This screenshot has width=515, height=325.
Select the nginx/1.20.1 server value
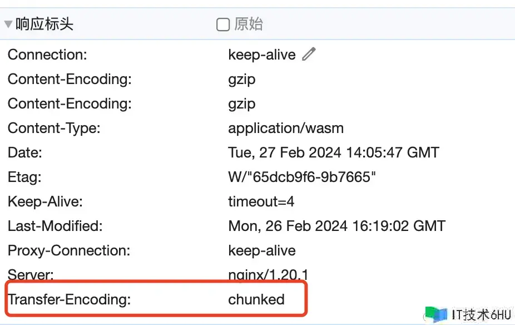click(x=268, y=274)
